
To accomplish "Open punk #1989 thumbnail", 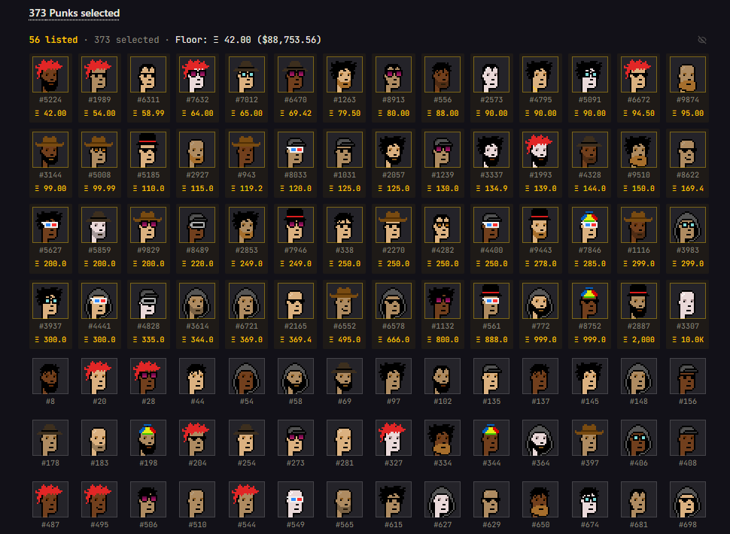I will (99, 74).
